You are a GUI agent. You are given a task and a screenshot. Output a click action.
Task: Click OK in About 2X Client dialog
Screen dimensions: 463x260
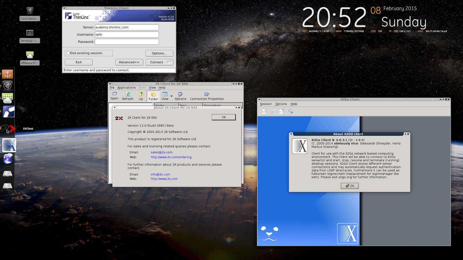pyautogui.click(x=224, y=117)
